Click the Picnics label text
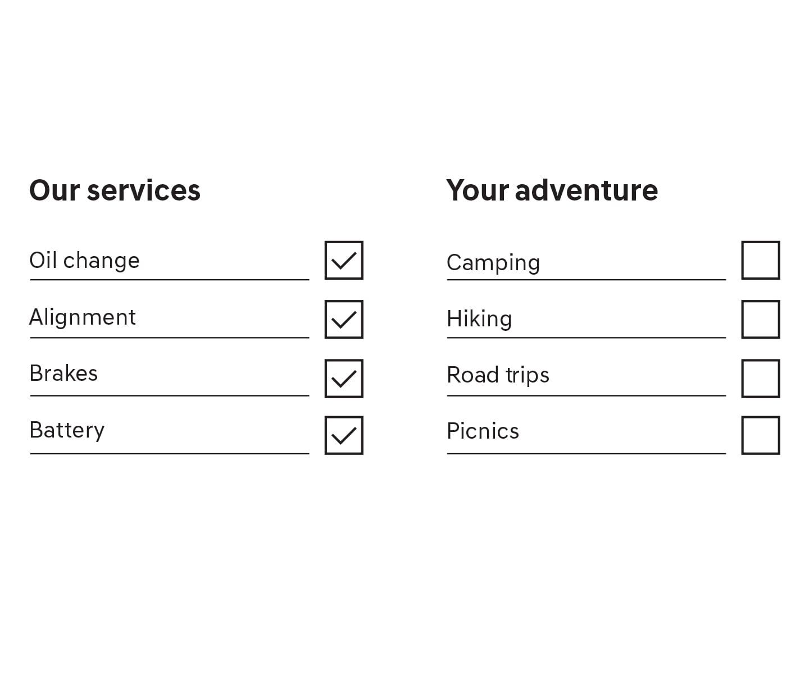Viewport: 809px width, 674px height. [x=483, y=431]
